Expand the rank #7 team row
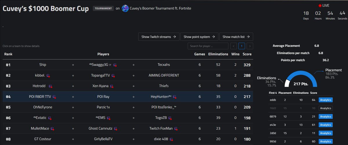348x145 pixels. 128,129
